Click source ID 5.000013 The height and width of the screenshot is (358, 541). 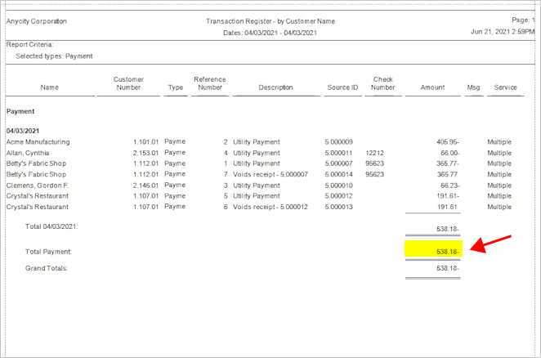click(x=339, y=207)
